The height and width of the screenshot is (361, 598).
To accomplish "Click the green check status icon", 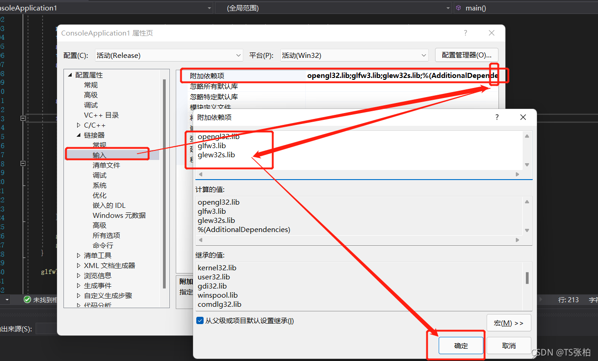I will click(27, 300).
